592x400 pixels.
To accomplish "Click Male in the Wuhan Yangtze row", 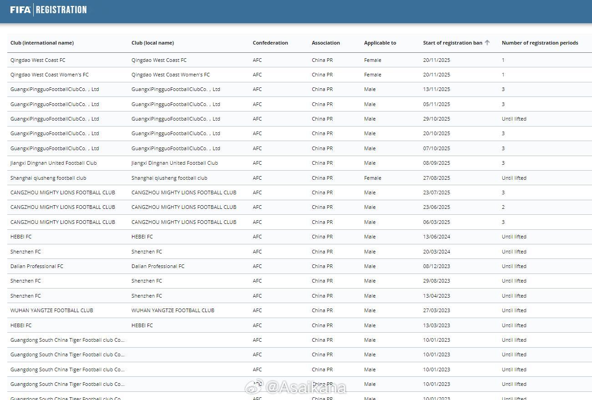I will [370, 310].
